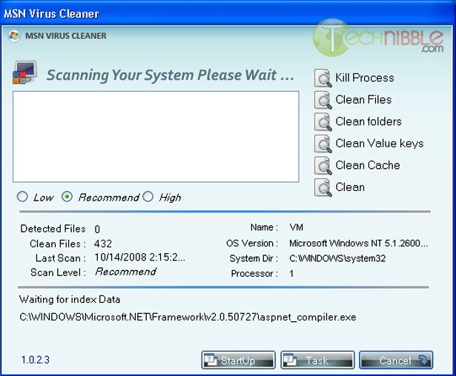Click the Clean folders label
The width and height of the screenshot is (456, 376).
tap(369, 121)
